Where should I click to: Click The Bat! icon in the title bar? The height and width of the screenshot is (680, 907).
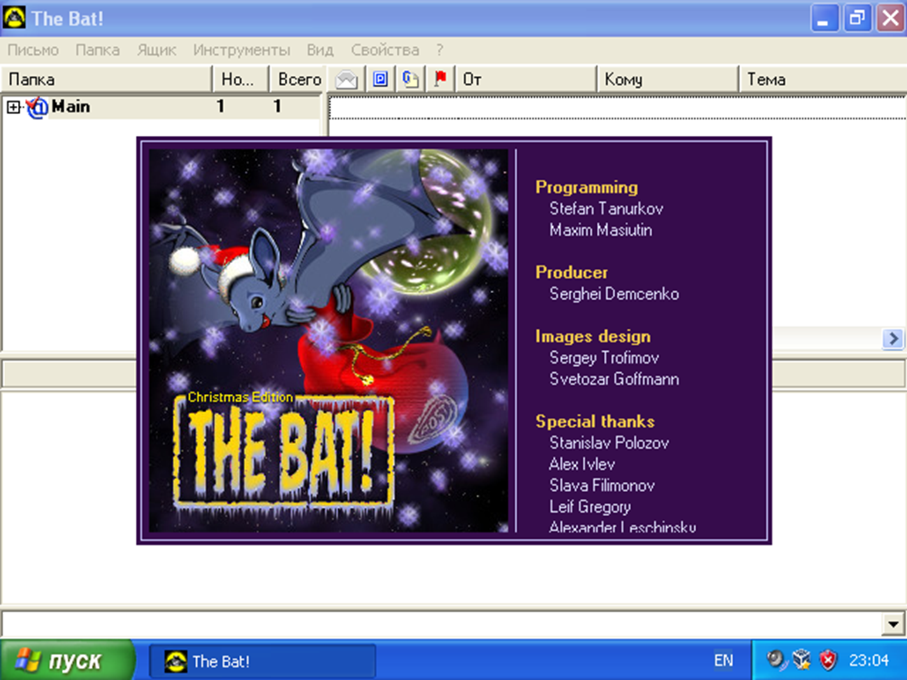click(x=14, y=17)
